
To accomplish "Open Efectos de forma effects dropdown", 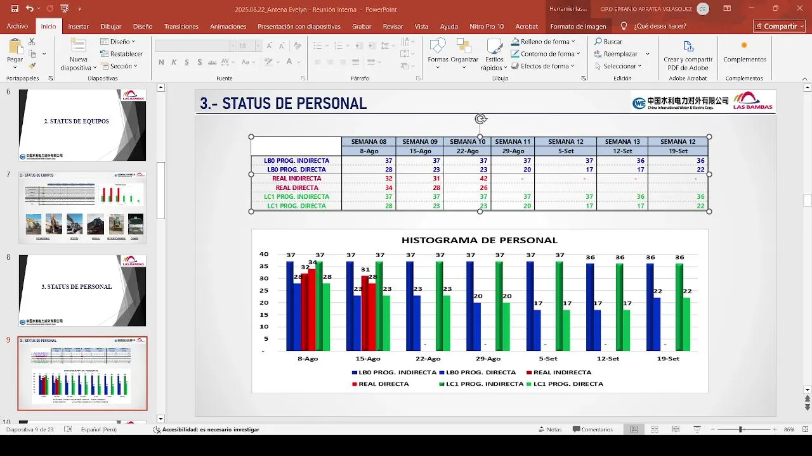I will [542, 66].
